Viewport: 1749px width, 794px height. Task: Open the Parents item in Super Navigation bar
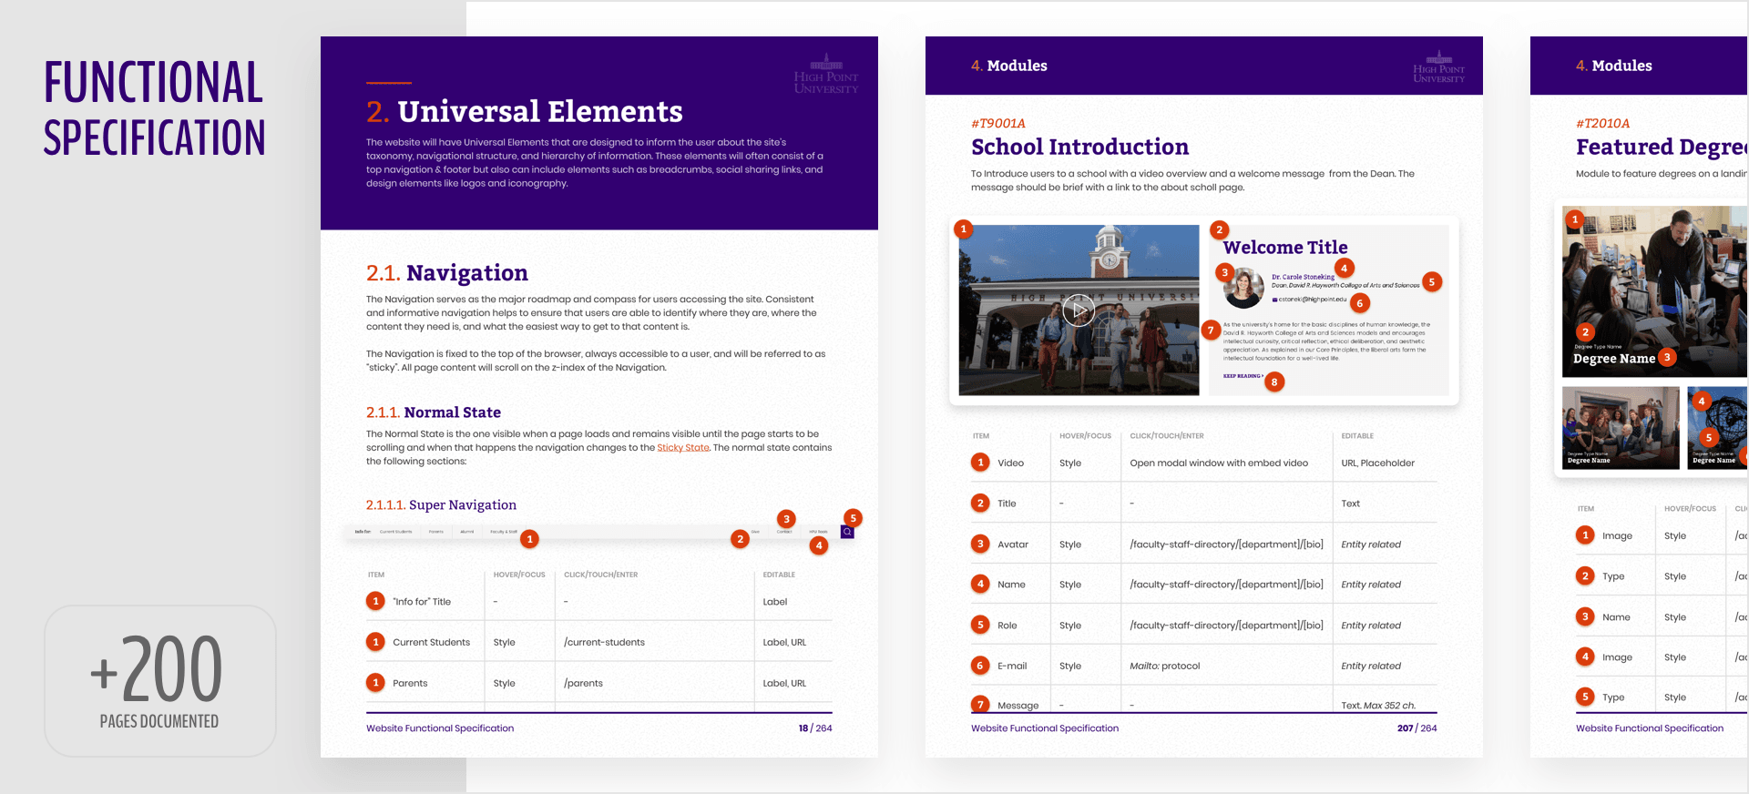436,532
